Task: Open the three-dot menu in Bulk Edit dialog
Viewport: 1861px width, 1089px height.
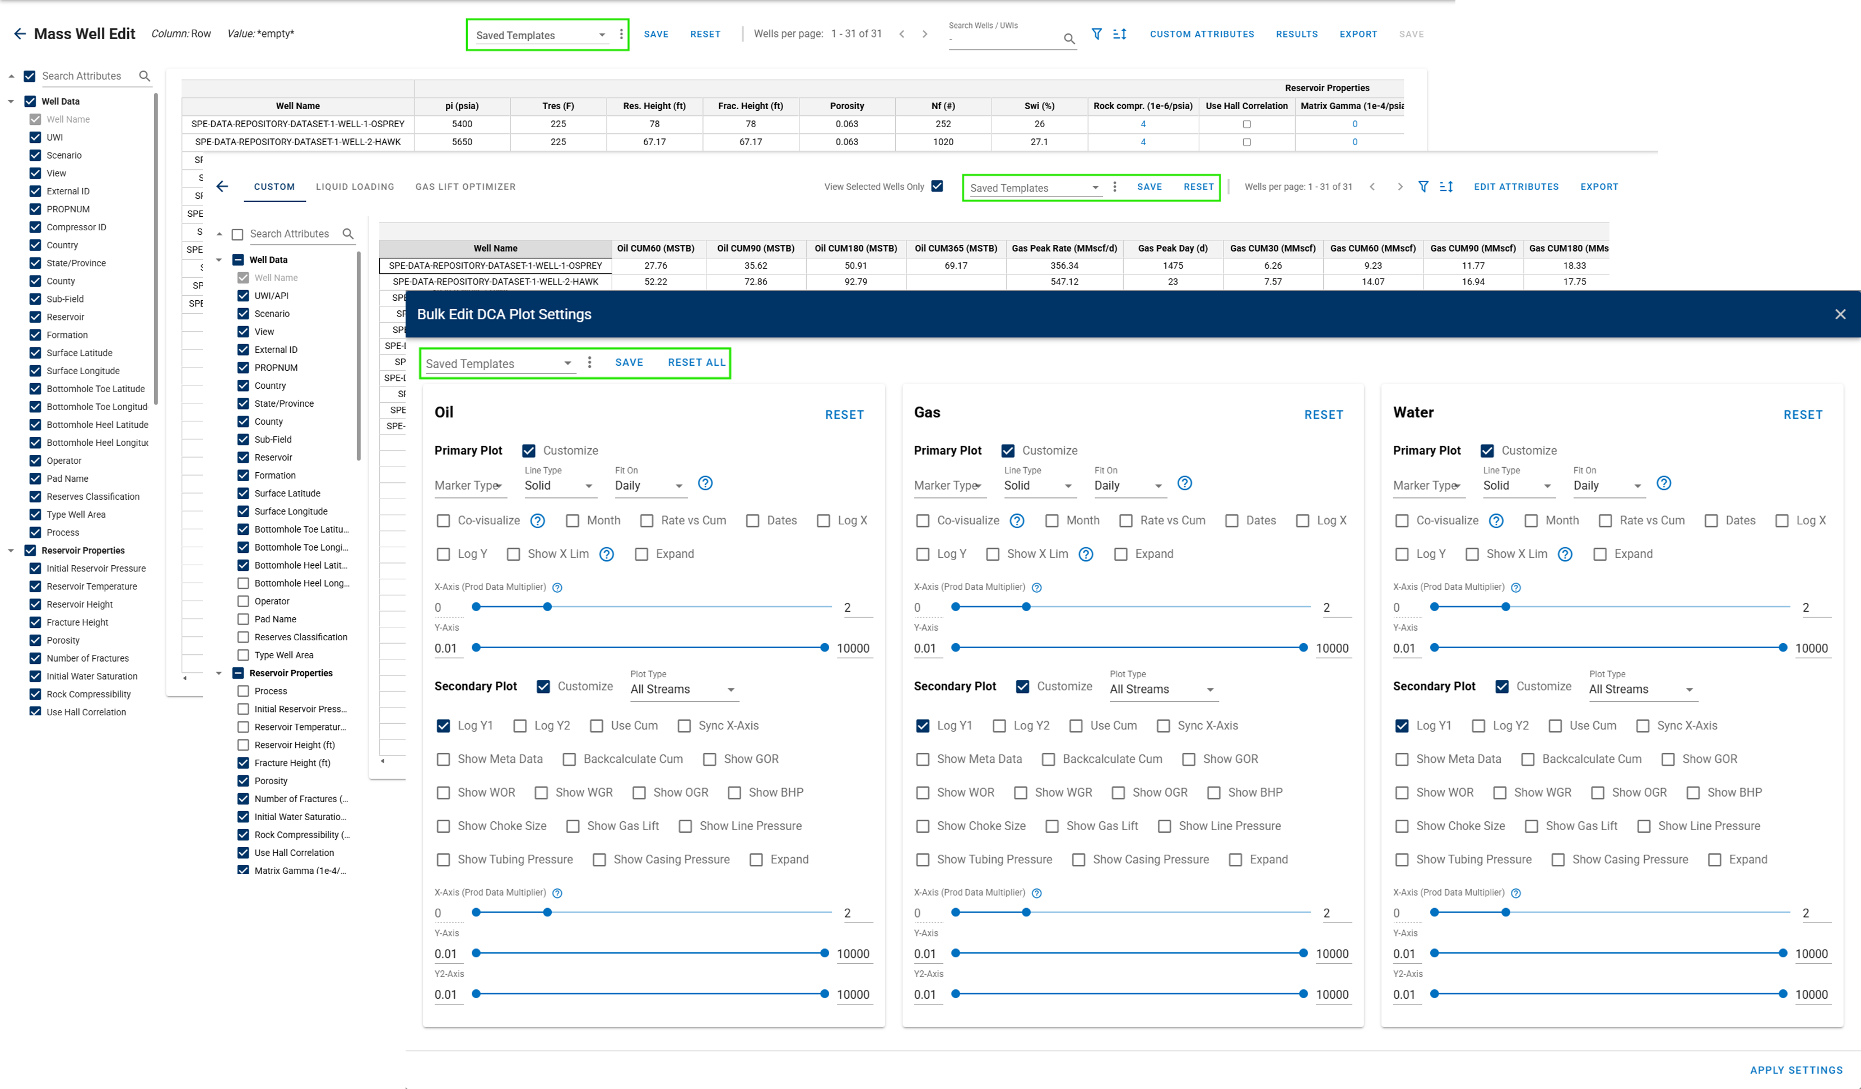Action: click(589, 362)
